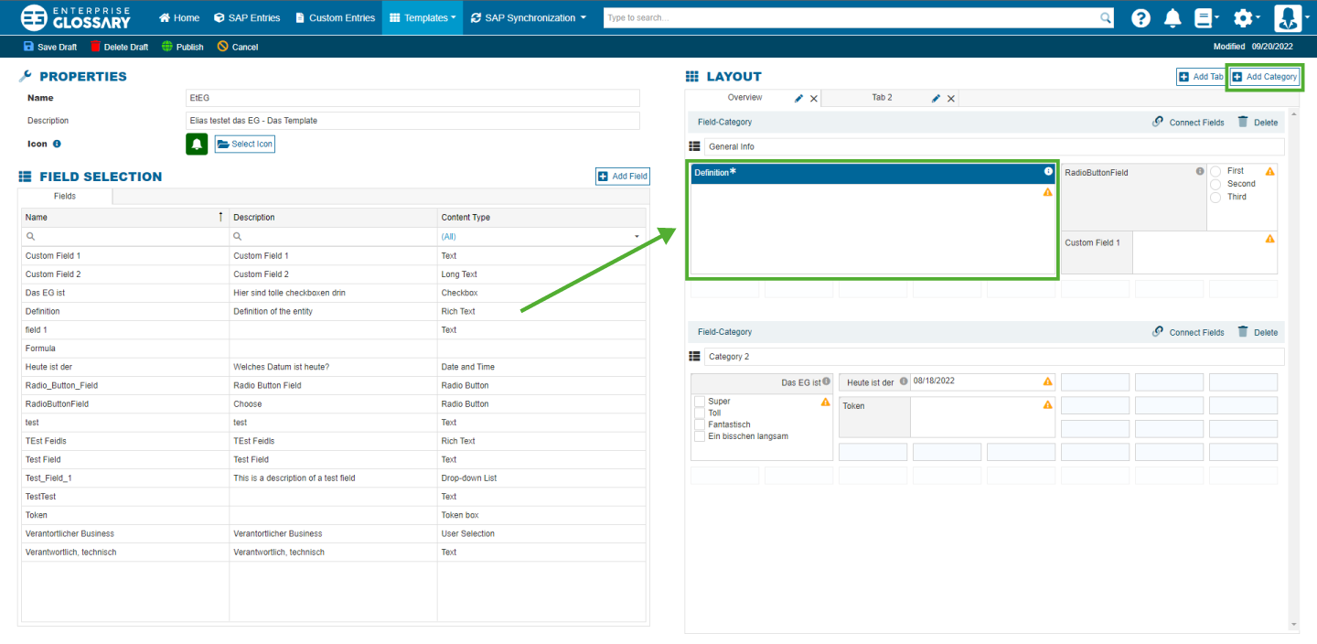Open the Content Type filter dropdown

point(637,237)
